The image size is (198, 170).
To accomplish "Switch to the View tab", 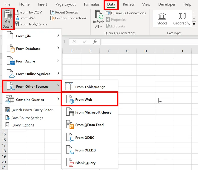I will coord(146,4).
